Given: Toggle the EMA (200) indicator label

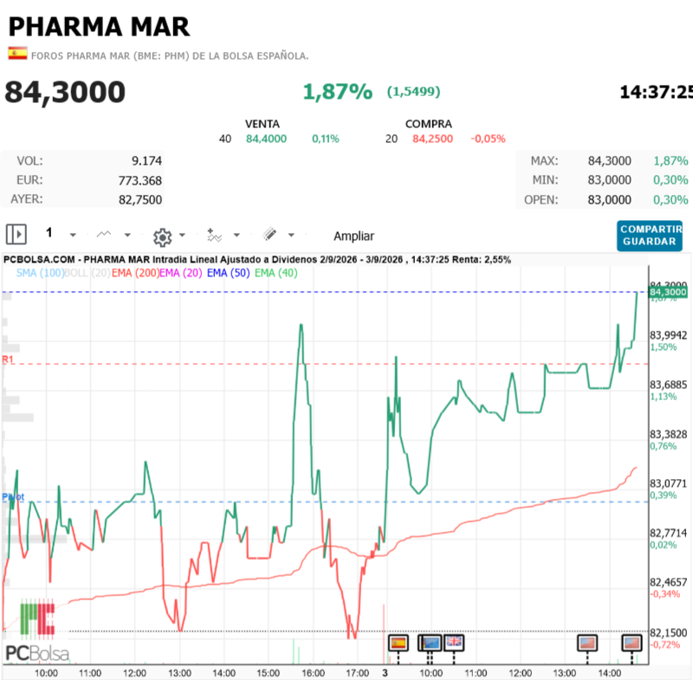Looking at the screenshot, I should (135, 273).
